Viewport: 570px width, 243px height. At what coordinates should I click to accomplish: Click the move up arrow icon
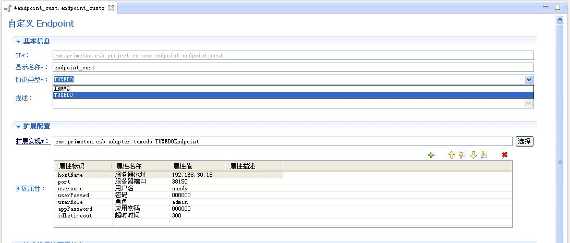click(x=452, y=155)
